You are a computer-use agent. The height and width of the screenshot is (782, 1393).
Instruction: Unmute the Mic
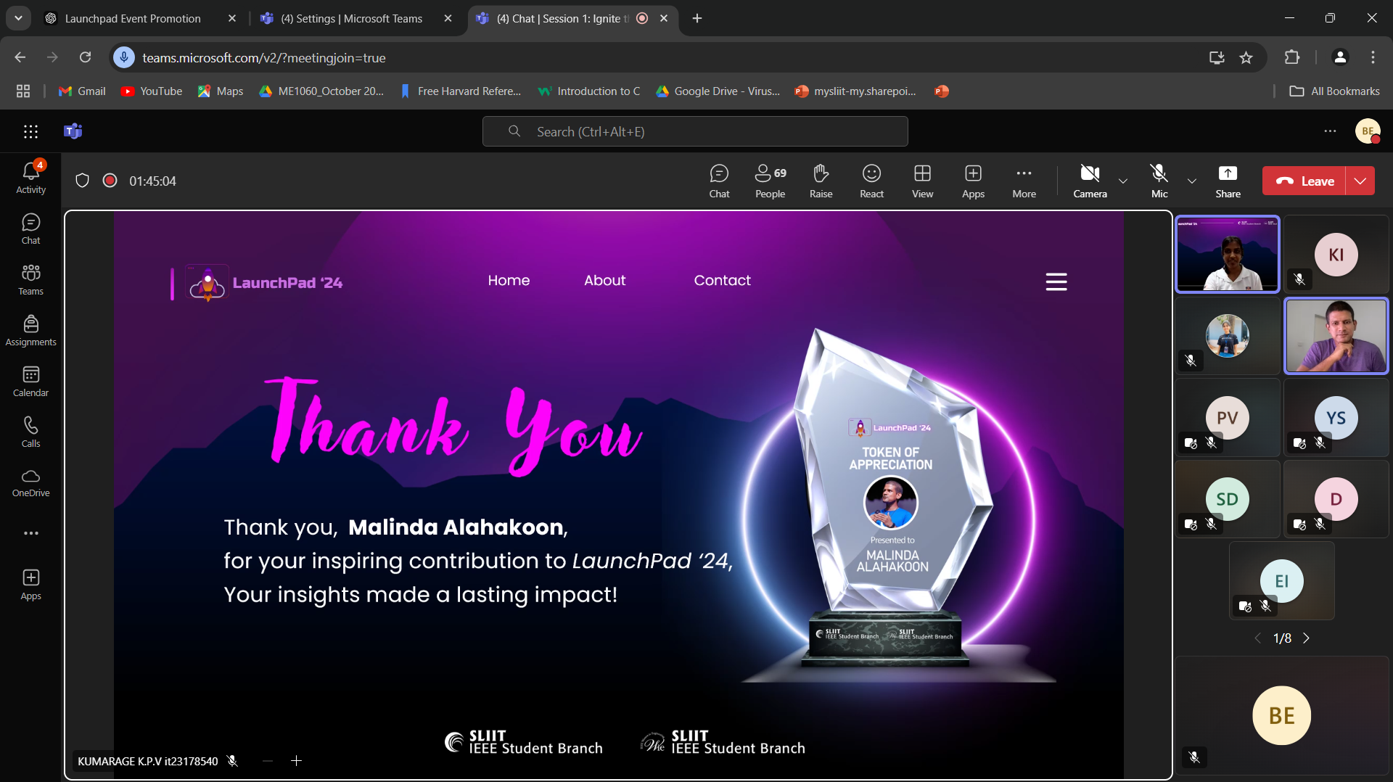point(1159,181)
